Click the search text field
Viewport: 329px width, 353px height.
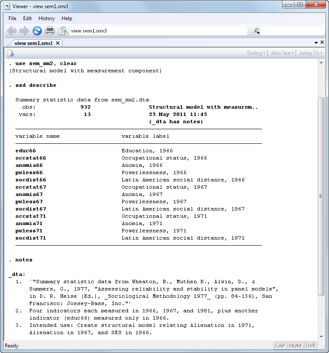pos(293,31)
